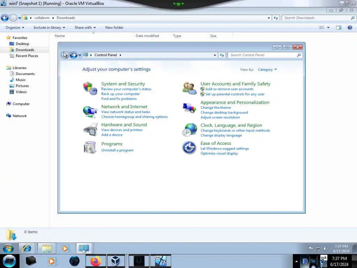Sort by Name column header
Viewport: 357px width, 268px height.
click(x=60, y=36)
